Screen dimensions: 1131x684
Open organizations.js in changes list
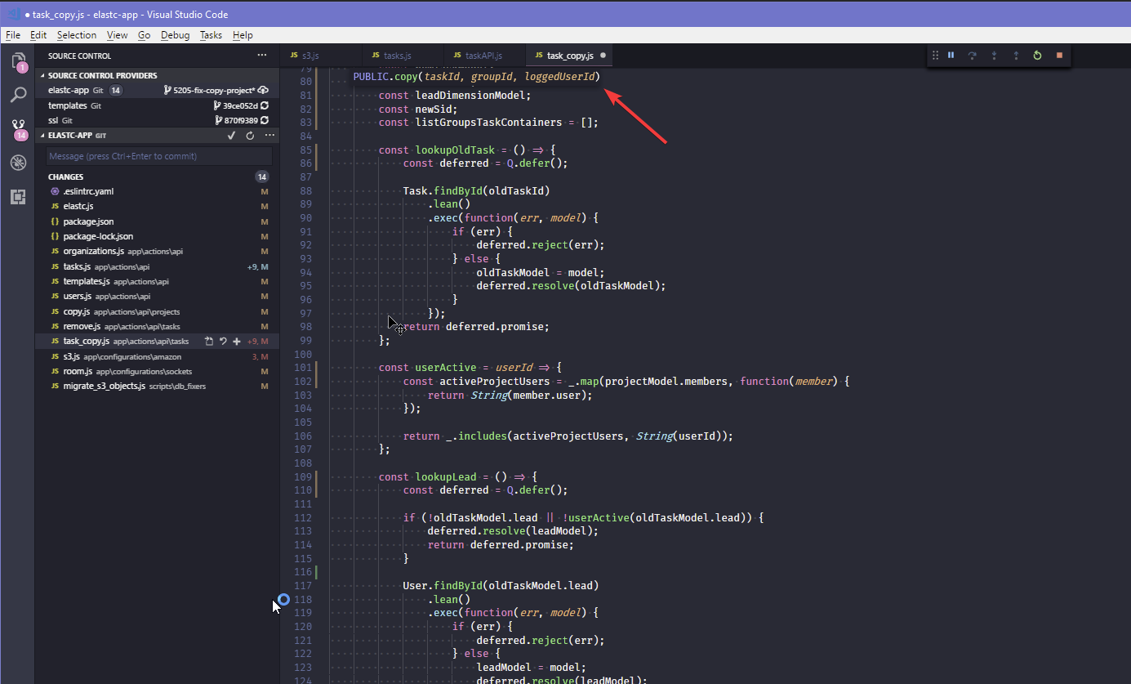click(x=157, y=251)
